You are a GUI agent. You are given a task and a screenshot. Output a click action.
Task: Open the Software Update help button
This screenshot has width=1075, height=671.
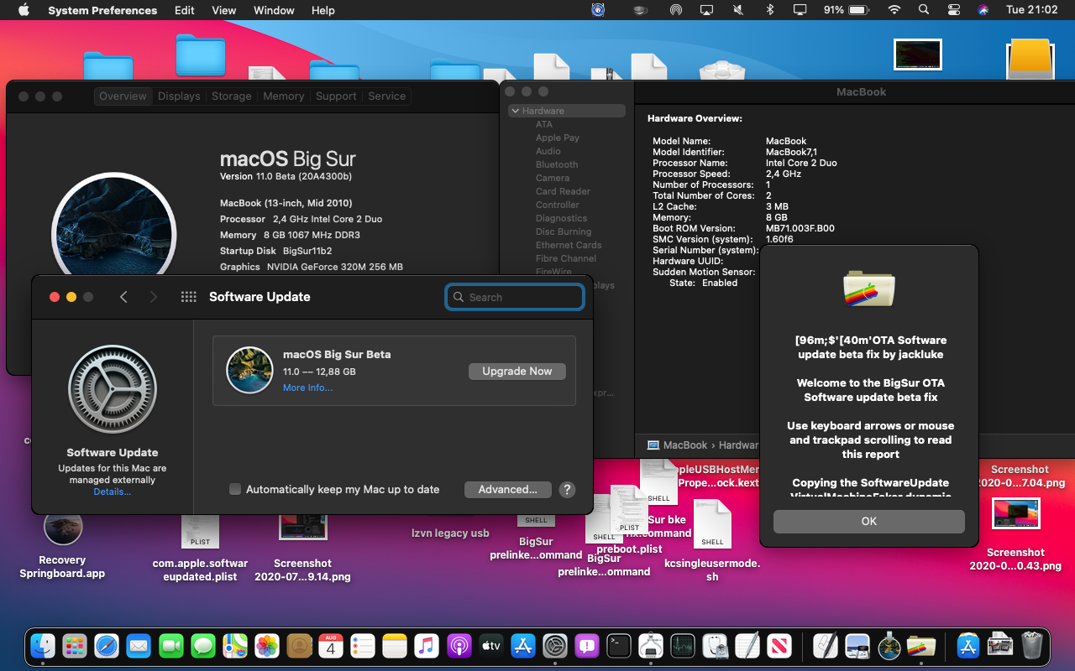[x=567, y=490]
